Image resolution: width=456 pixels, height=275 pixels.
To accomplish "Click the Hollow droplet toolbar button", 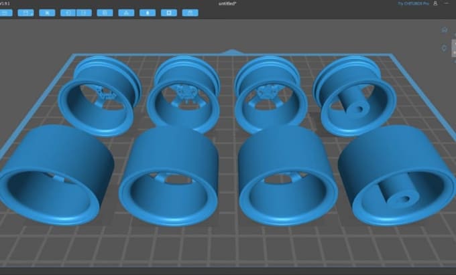I will [148, 13].
